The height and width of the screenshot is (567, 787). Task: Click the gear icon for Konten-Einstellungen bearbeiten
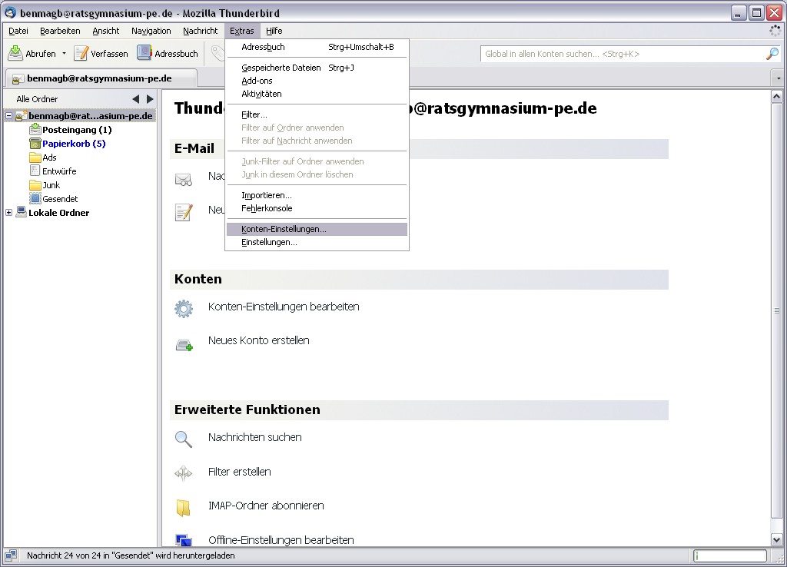(x=184, y=308)
